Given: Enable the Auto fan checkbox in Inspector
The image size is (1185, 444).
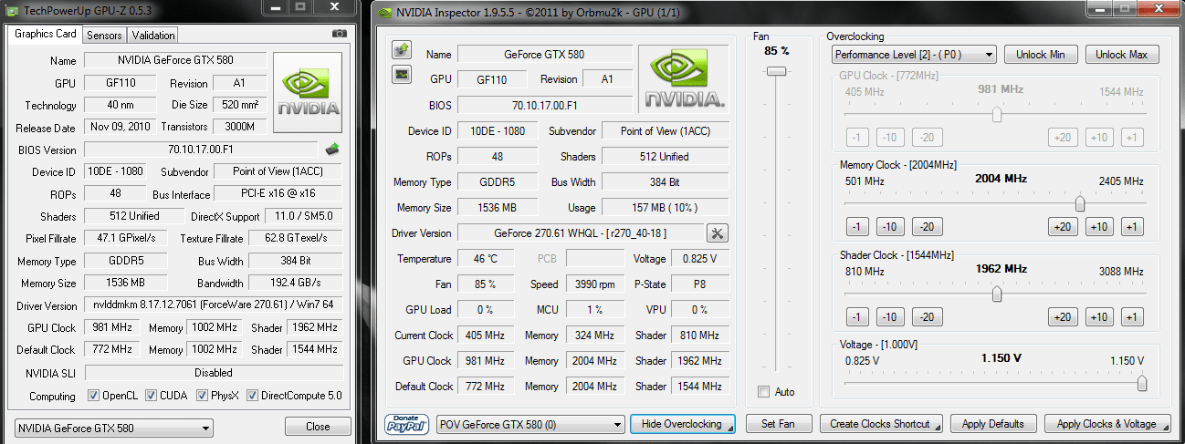Looking at the screenshot, I should tap(763, 392).
